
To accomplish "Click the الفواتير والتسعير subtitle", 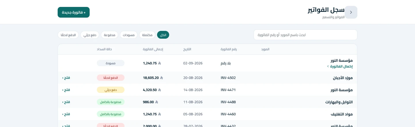I will coord(333,17).
